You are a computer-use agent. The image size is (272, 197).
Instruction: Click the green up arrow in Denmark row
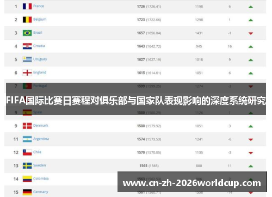point(251,126)
